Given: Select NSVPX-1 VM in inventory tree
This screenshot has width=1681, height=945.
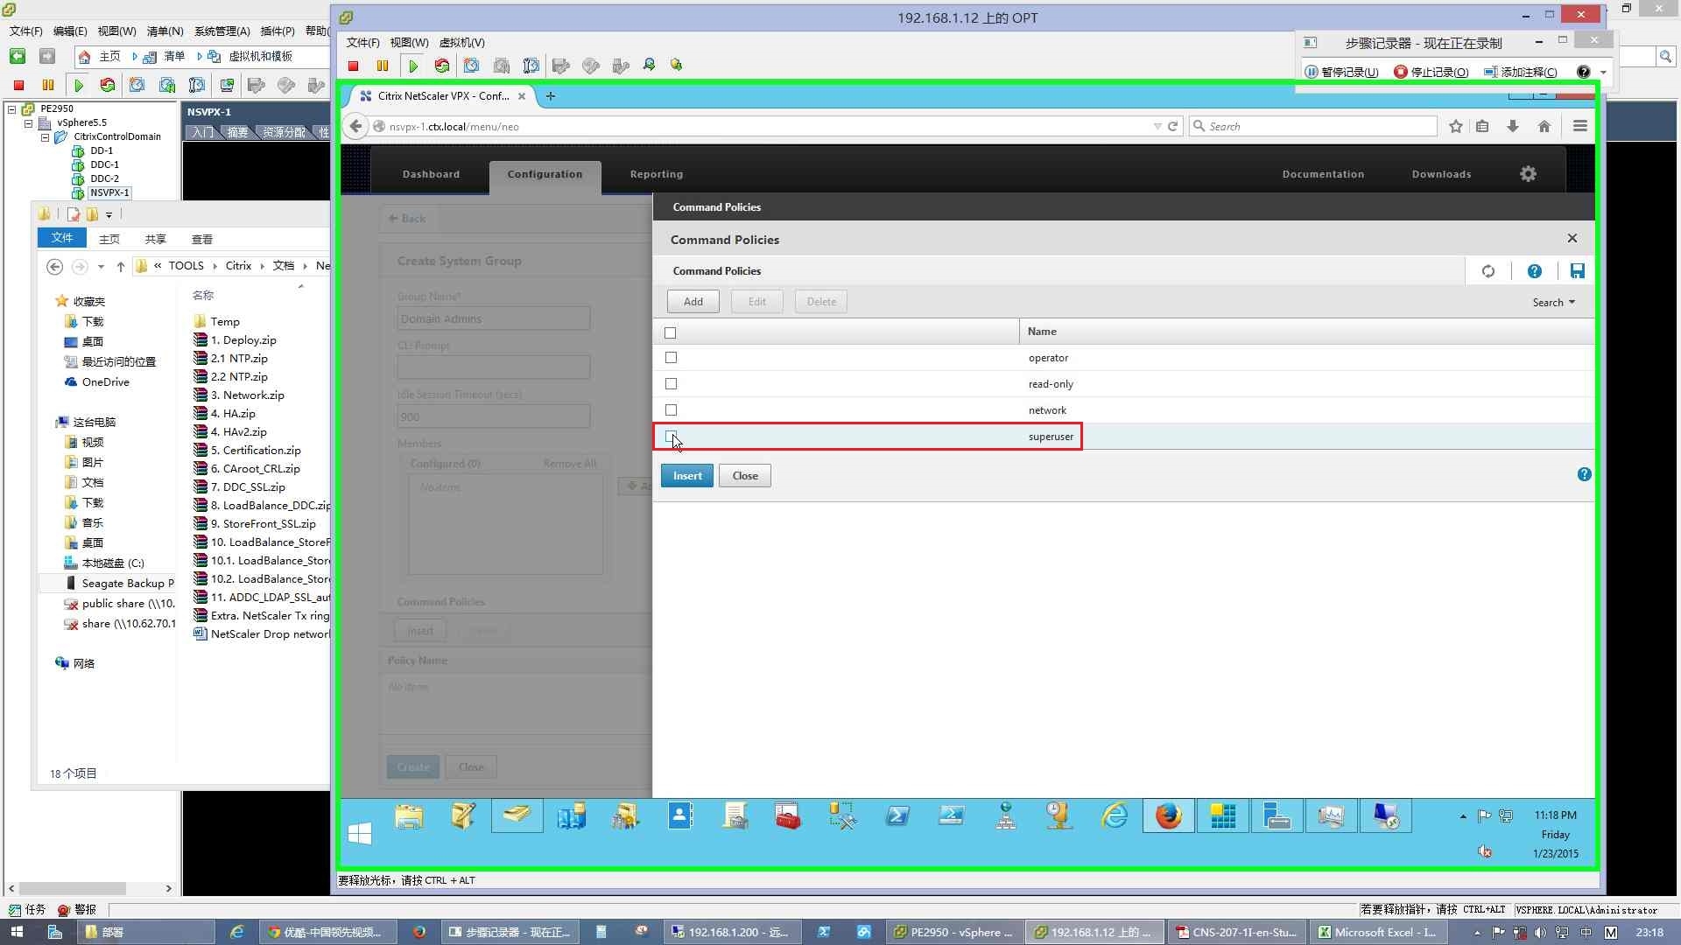Looking at the screenshot, I should click(109, 192).
